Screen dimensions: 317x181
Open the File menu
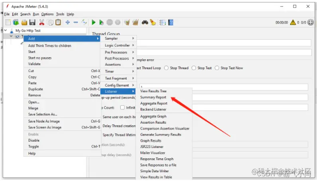pyautogui.click(x=7, y=14)
